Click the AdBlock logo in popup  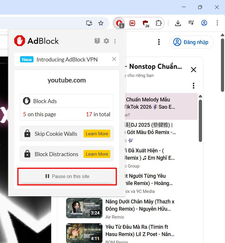point(36,41)
